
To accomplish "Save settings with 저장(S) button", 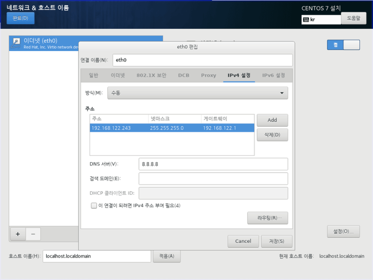I will point(277,241).
